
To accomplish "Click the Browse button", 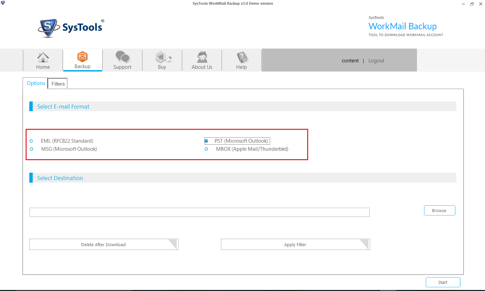I will [440, 210].
